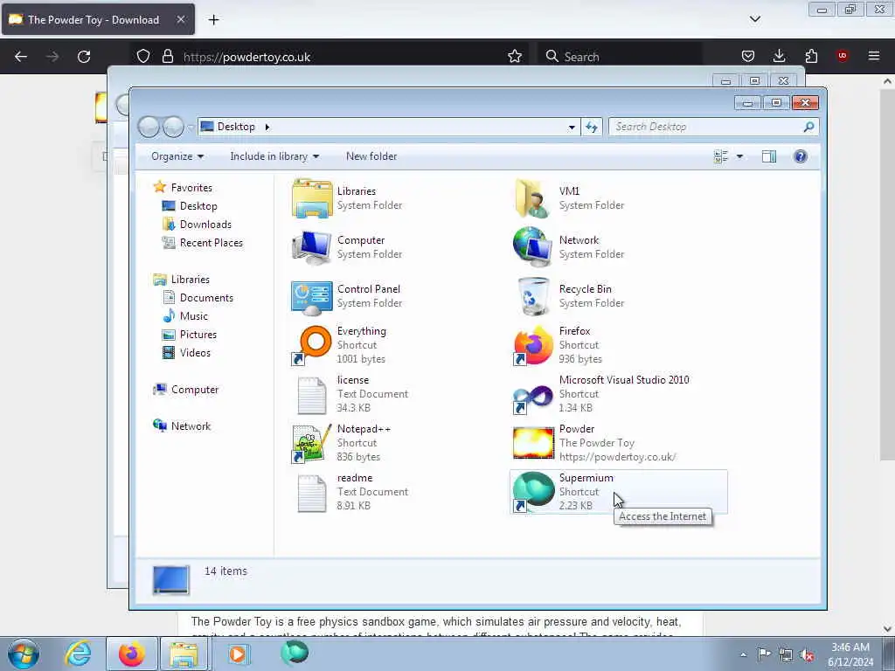Open the Computer icon in file list
The height and width of the screenshot is (671, 895).
[x=312, y=247]
